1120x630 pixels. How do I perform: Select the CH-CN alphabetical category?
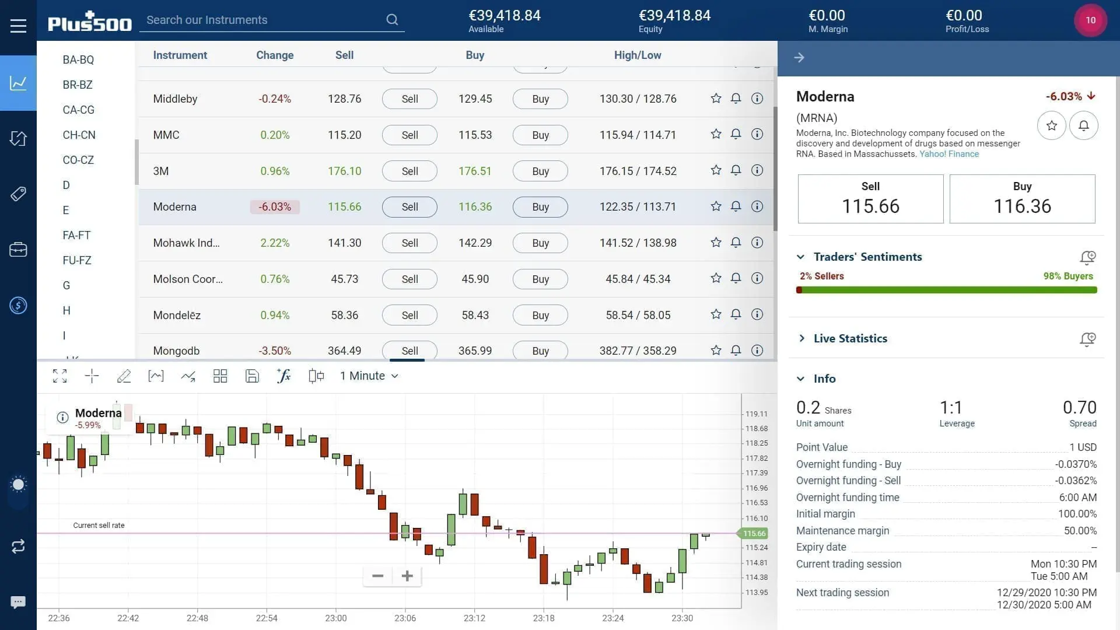pyautogui.click(x=79, y=135)
